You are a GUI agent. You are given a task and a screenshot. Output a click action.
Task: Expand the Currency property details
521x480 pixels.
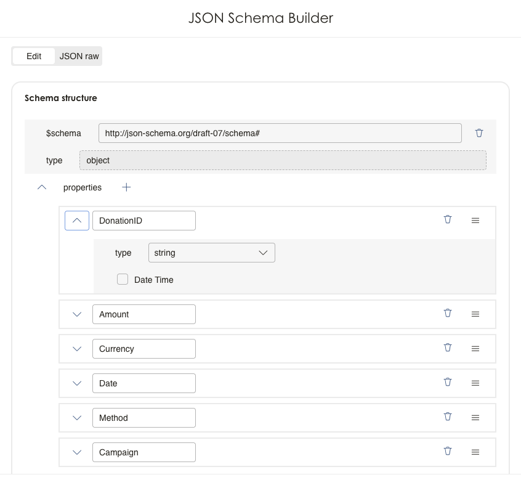coord(77,349)
